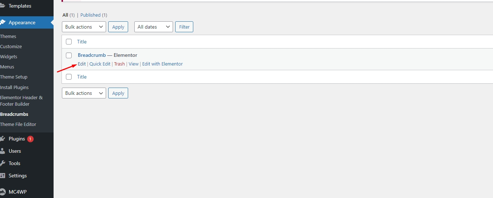The height and width of the screenshot is (198, 493).
Task: Click the Appearance paintbrush icon
Action: pos(3,22)
